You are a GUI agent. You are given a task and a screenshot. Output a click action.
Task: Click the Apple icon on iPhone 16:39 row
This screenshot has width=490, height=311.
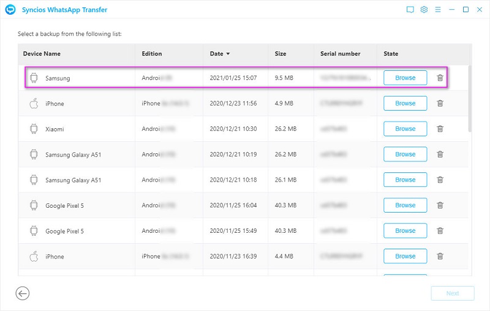(34, 257)
